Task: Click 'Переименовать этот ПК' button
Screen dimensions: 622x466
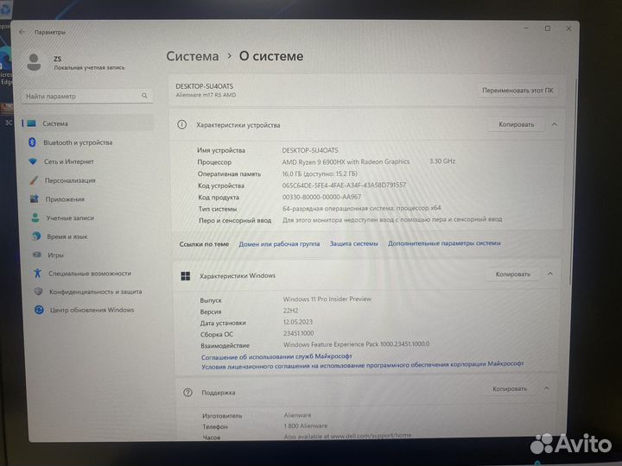Action: [x=517, y=91]
